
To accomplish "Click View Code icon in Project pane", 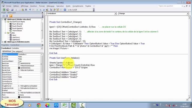I will pos(3,16).
